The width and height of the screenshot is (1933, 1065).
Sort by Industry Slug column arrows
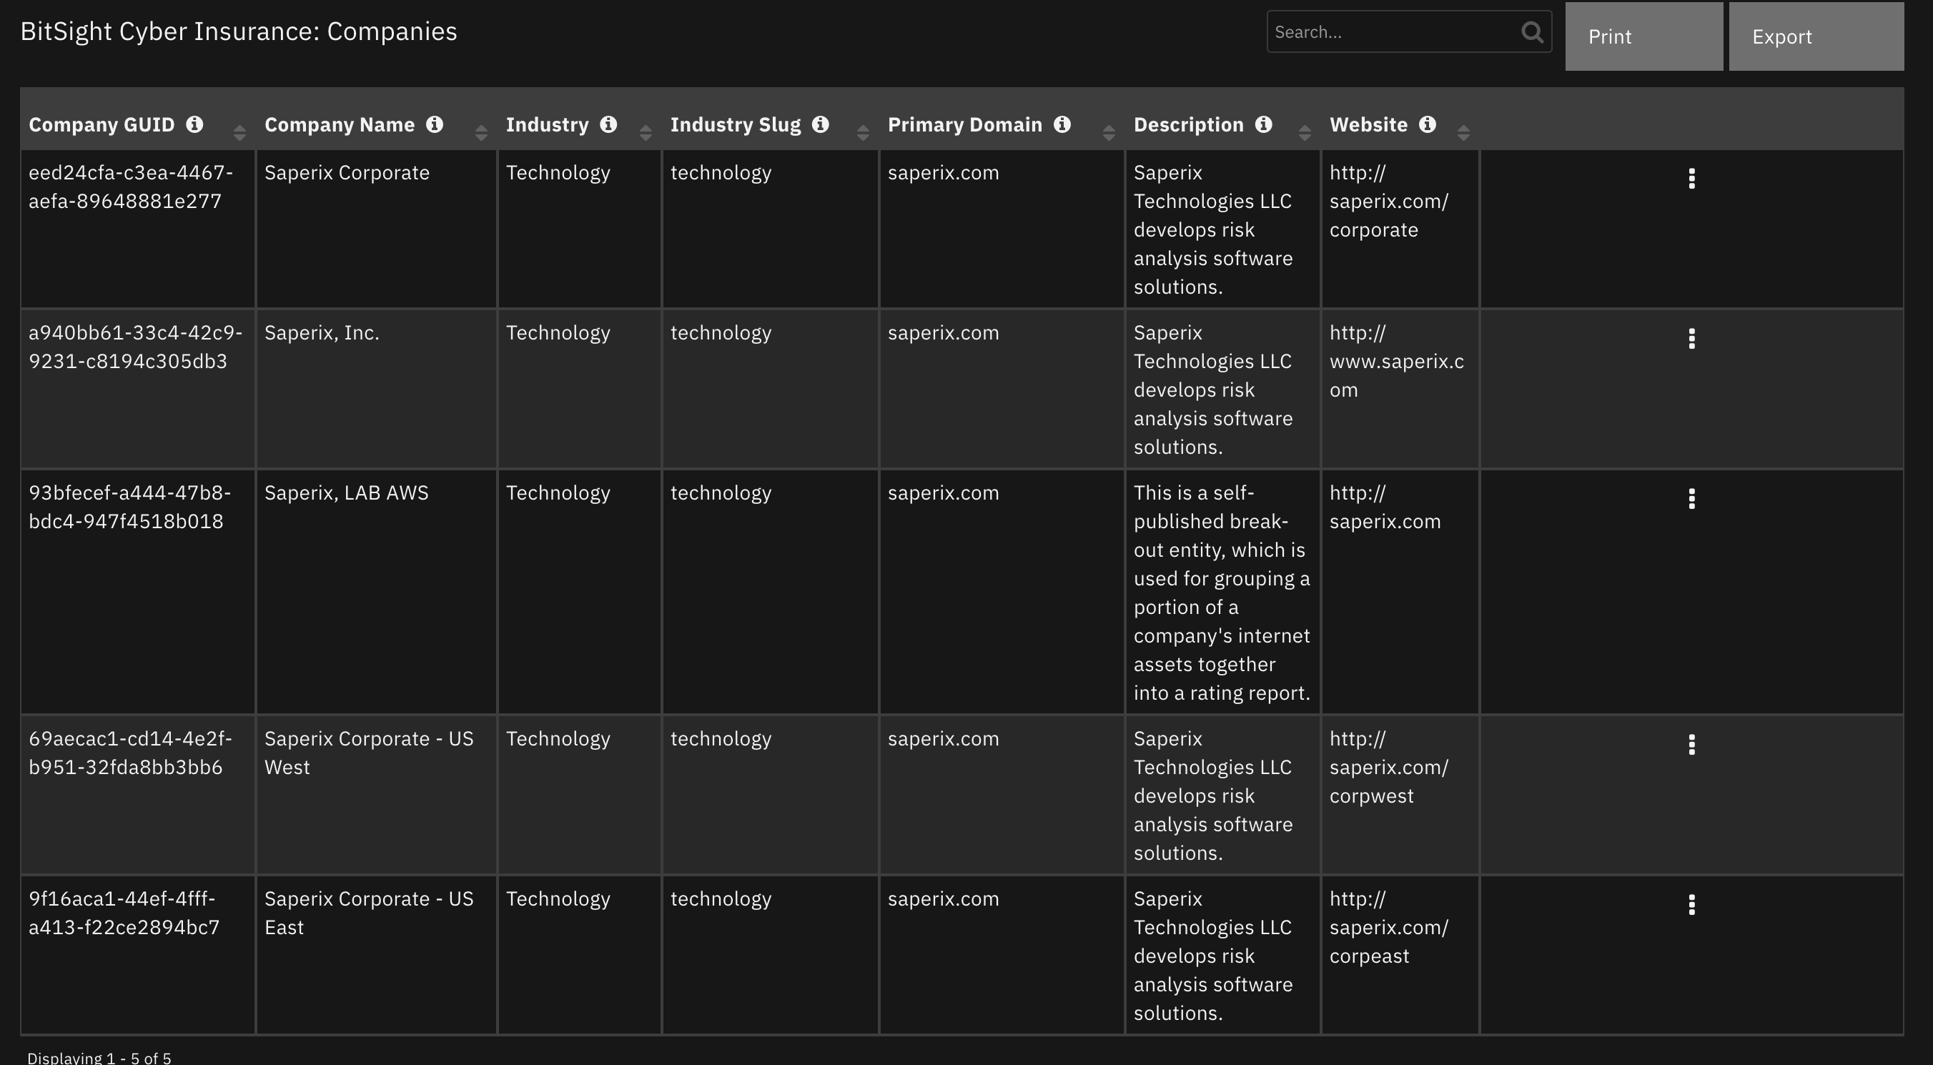tap(863, 133)
